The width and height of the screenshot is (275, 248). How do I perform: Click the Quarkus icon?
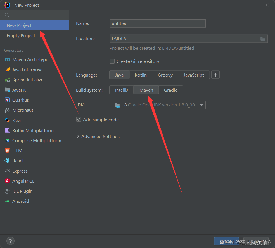point(7,100)
